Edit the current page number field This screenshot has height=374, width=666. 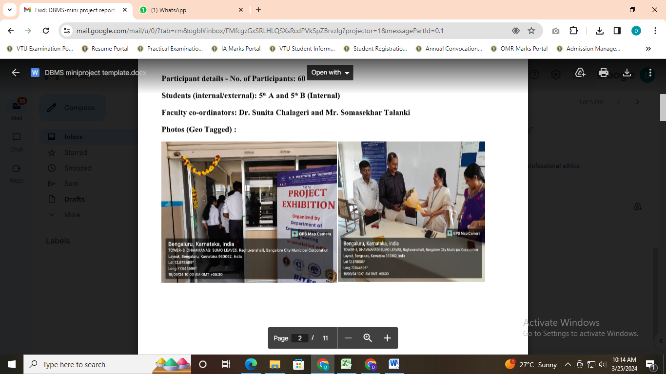click(x=299, y=338)
